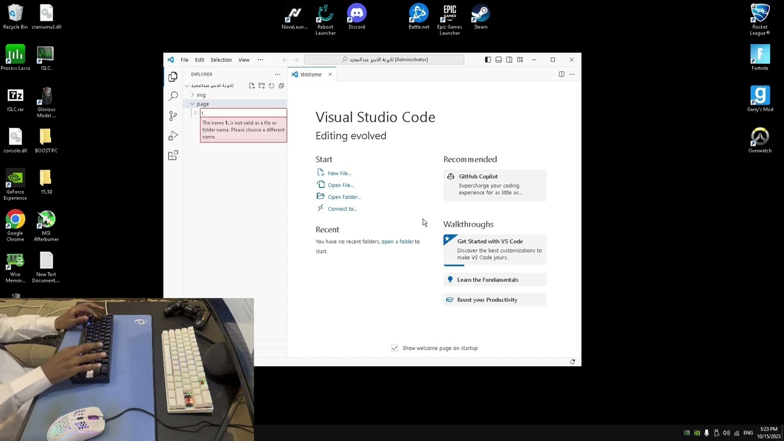Click the ENG language indicator in taskbar
The width and height of the screenshot is (784, 441).
(x=748, y=433)
